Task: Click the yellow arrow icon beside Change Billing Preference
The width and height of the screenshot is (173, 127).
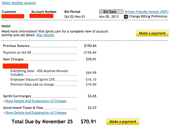Action: pyautogui.click(x=126, y=17)
